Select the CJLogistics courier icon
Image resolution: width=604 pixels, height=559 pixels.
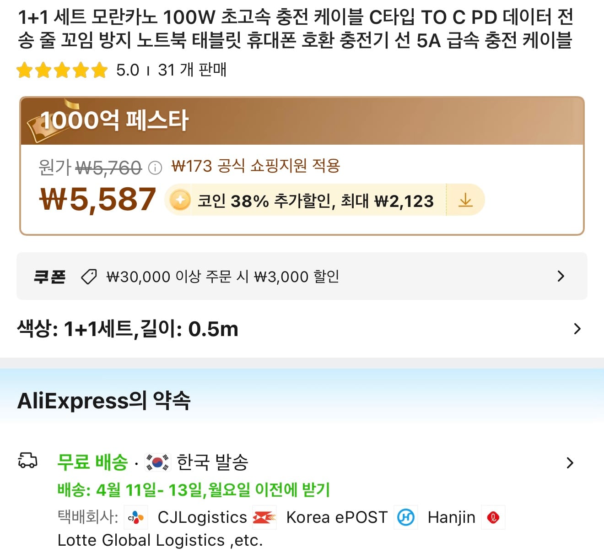(136, 517)
